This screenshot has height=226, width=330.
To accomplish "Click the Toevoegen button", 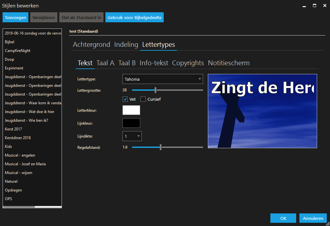I will click(15, 17).
